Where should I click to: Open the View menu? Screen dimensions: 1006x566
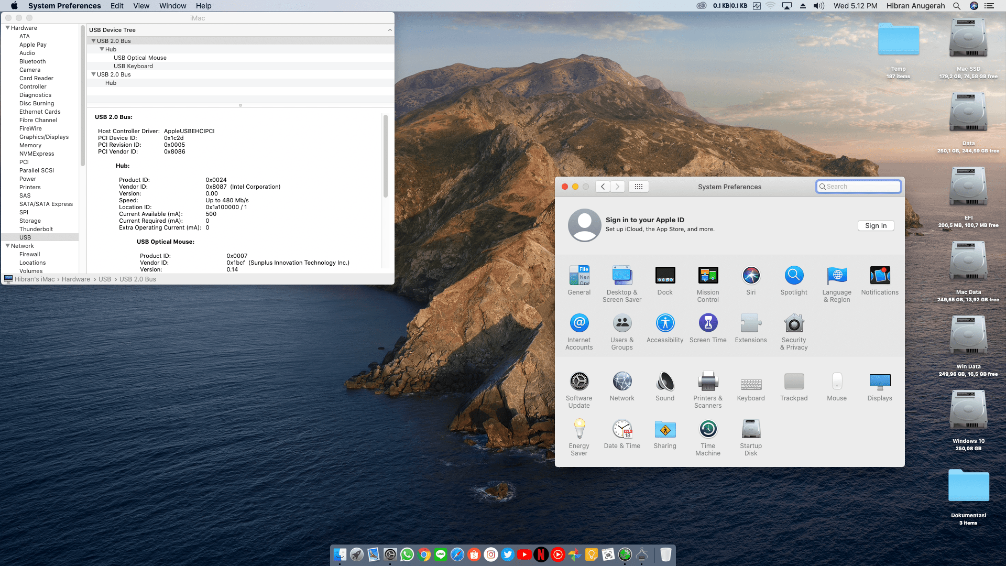141,6
